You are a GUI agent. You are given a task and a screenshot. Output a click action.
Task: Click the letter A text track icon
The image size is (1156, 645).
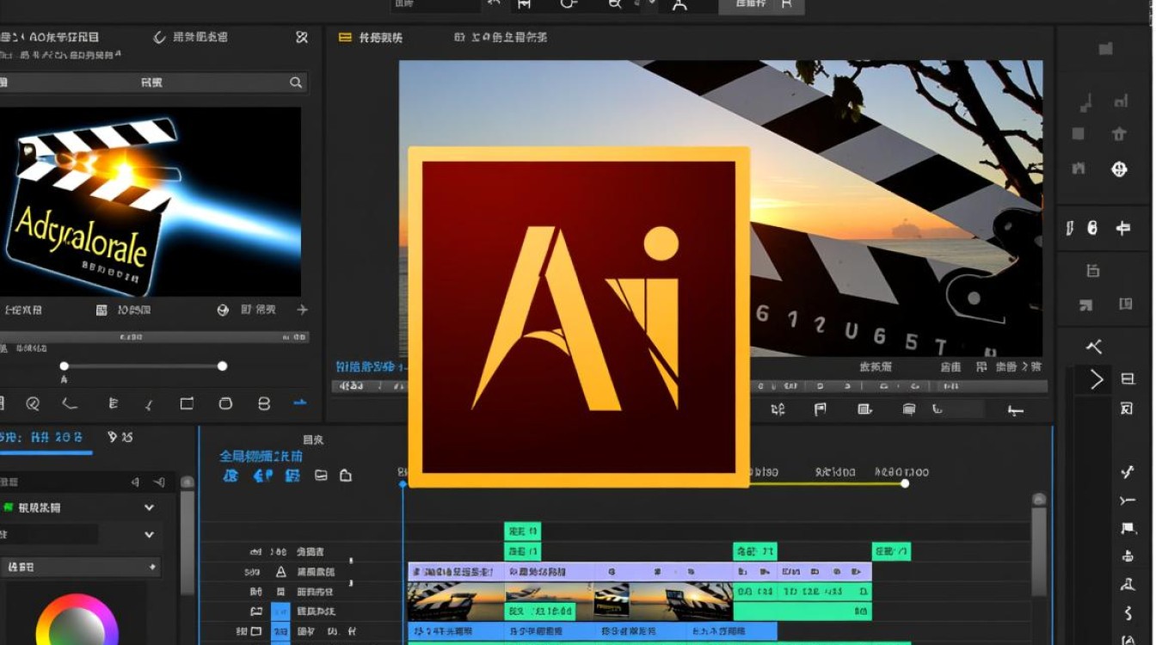(x=280, y=572)
